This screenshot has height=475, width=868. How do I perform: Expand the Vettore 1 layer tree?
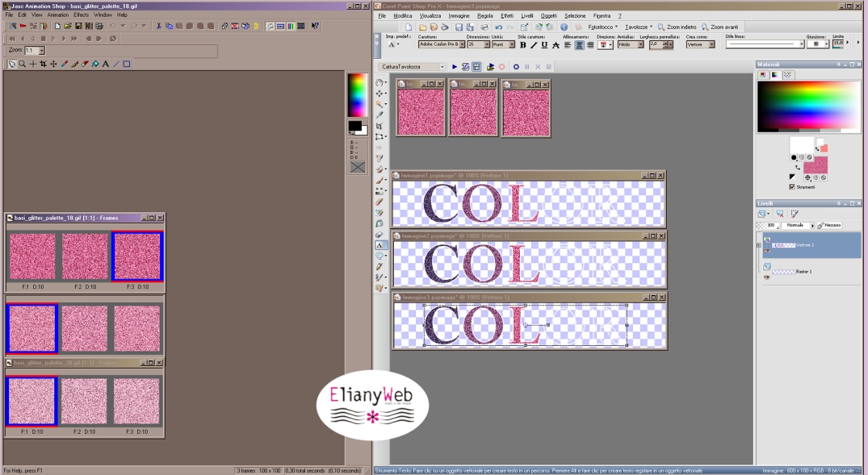pos(758,245)
